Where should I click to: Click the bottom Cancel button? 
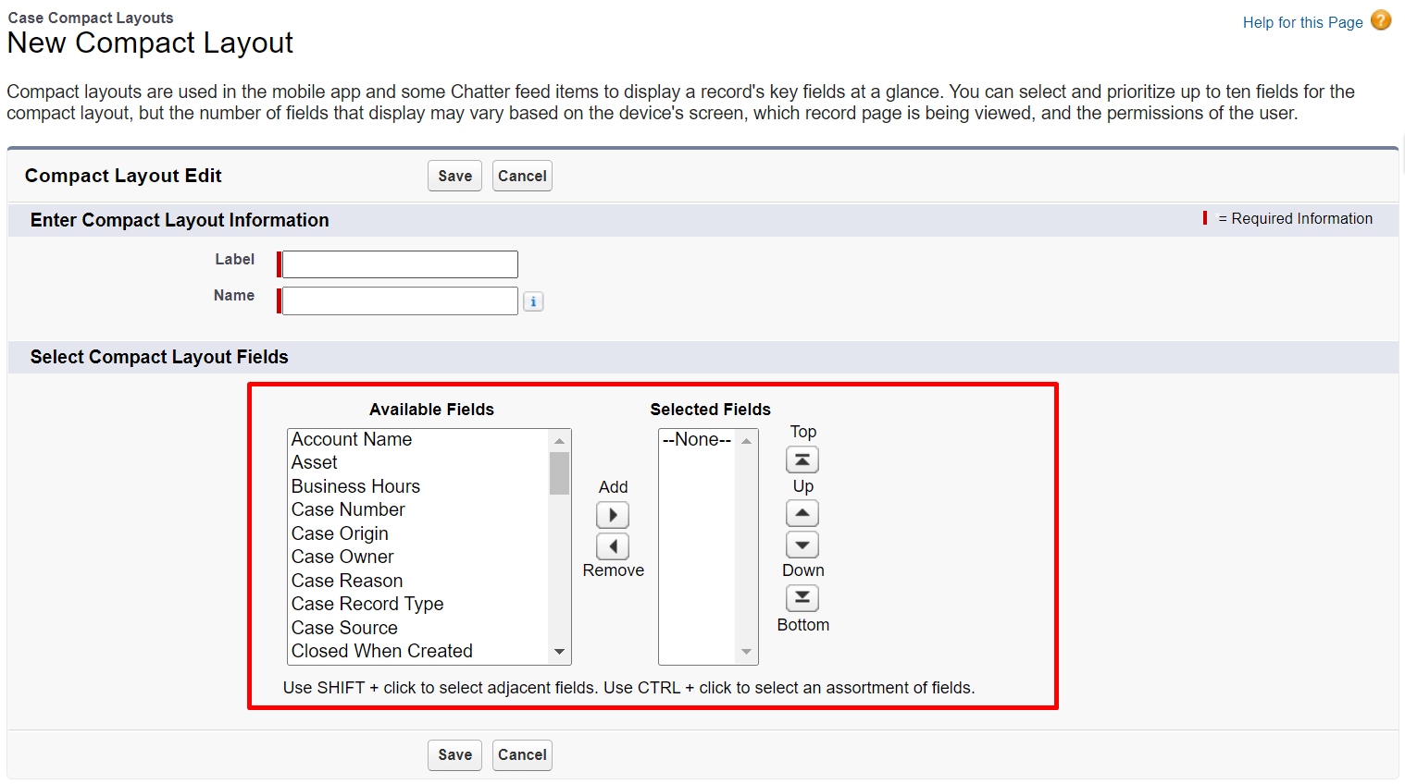coord(522,754)
